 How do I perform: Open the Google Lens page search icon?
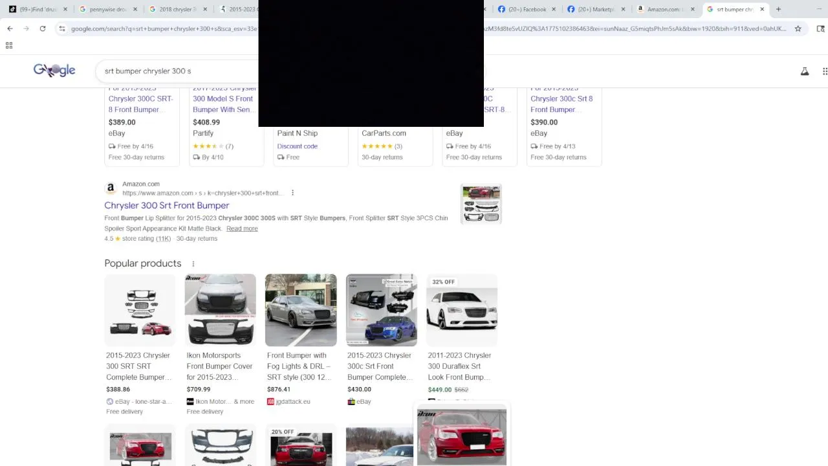tap(821, 28)
